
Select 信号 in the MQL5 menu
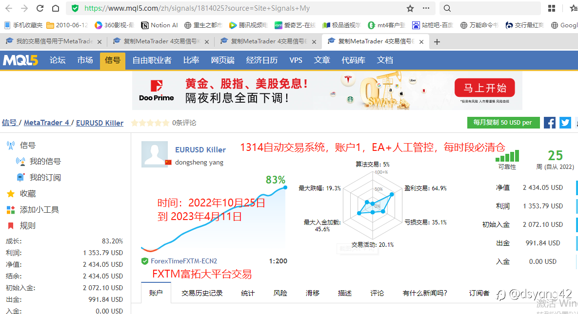(x=113, y=60)
